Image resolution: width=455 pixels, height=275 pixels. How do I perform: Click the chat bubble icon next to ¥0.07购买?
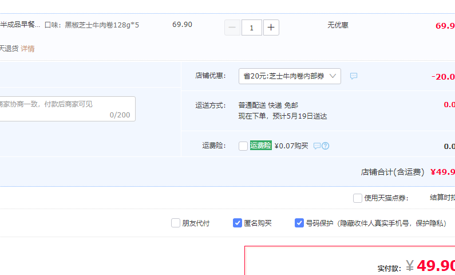click(317, 146)
